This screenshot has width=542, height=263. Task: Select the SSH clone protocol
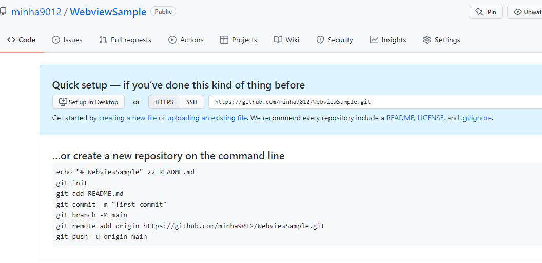[192, 102]
